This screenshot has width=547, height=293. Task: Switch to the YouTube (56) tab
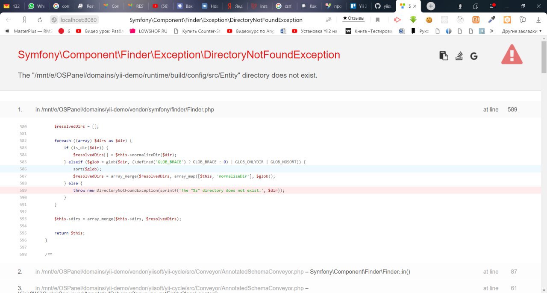pyautogui.click(x=161, y=6)
